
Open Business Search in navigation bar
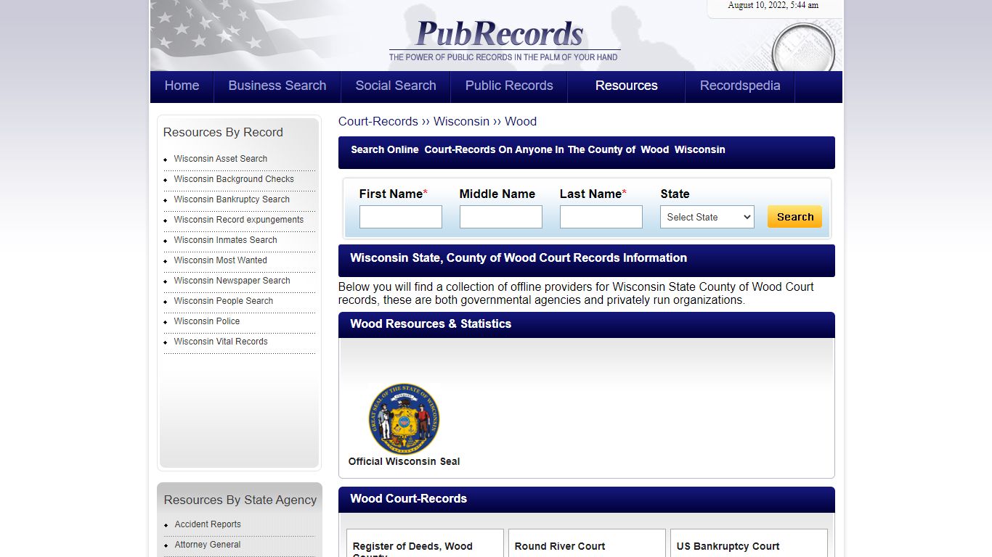pos(277,86)
